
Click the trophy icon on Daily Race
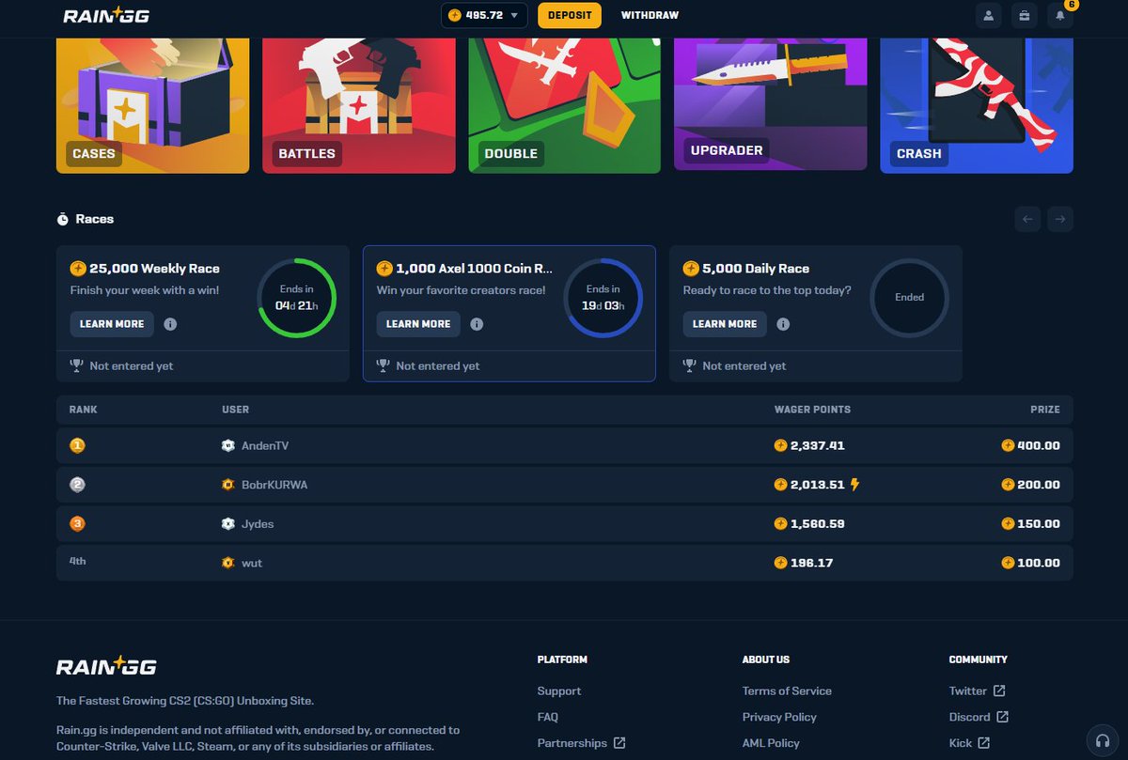690,365
